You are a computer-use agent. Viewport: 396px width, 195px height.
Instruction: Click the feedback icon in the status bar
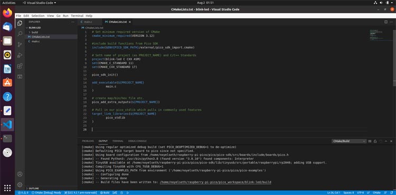pyautogui.click(x=385, y=193)
